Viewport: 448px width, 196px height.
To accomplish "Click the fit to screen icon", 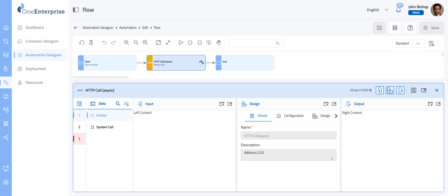I will coord(158,43).
